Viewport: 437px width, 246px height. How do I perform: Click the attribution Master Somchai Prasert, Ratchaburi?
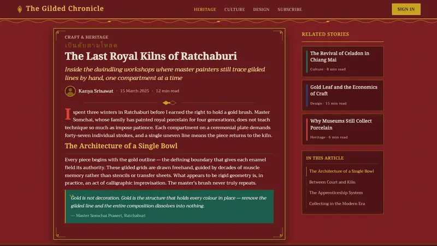pos(108,215)
